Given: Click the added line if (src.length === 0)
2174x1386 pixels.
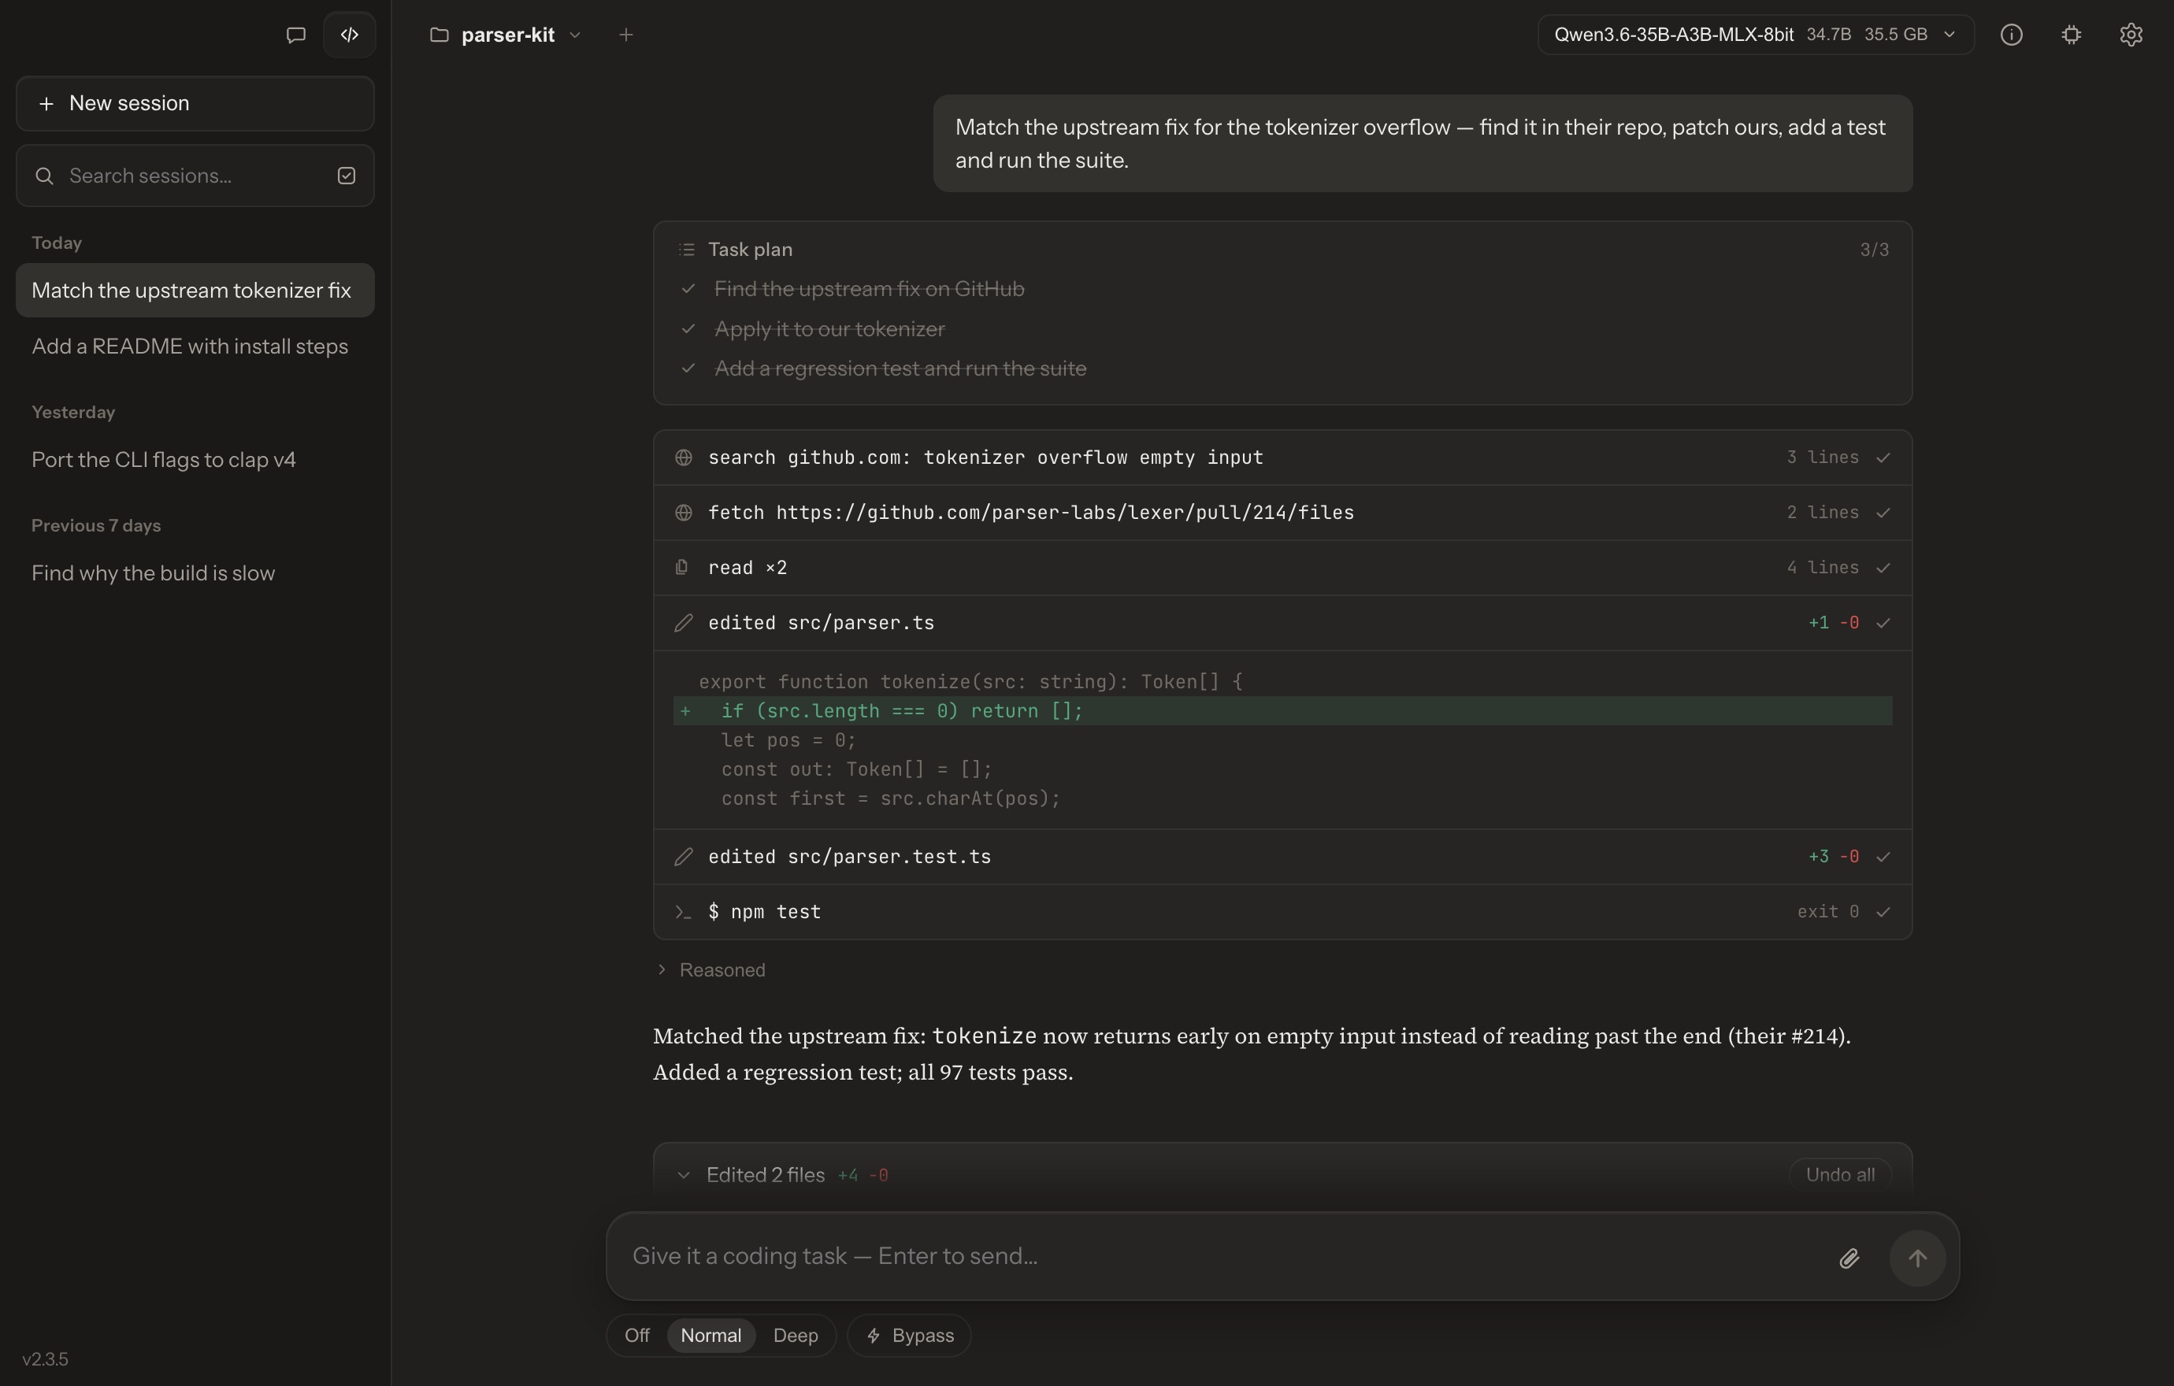Looking at the screenshot, I should 1282,711.
